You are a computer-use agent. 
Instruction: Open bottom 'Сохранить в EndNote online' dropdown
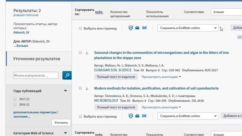pyautogui.click(x=188, y=116)
